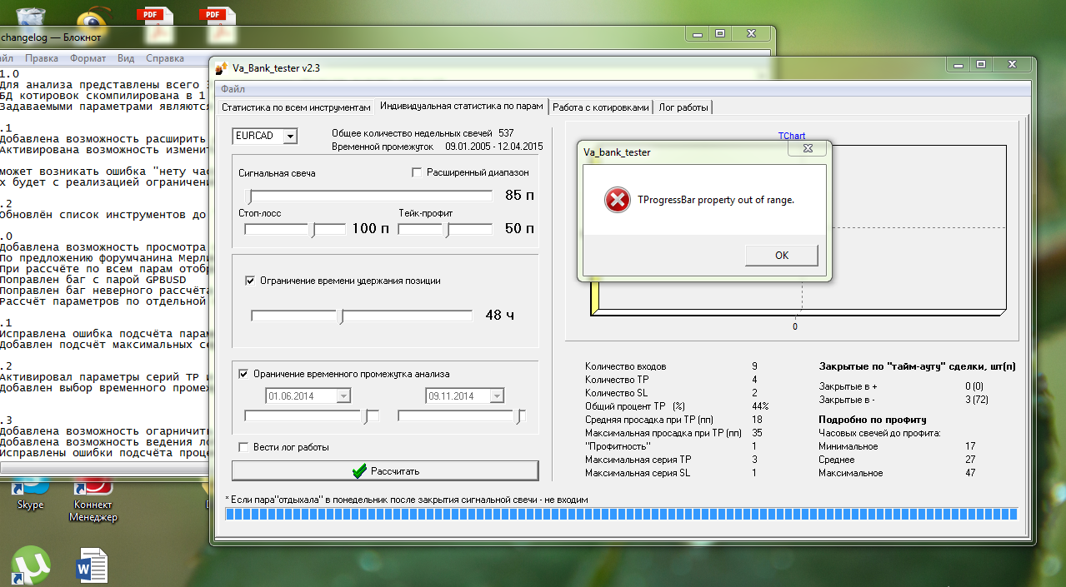Image resolution: width=1066 pixels, height=587 pixels.
Task: Click the 85 п signal candle value
Action: coord(520,196)
